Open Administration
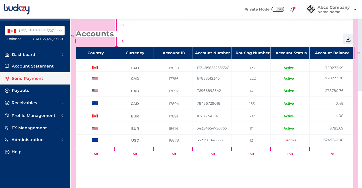362x188 pixels. 27,140
